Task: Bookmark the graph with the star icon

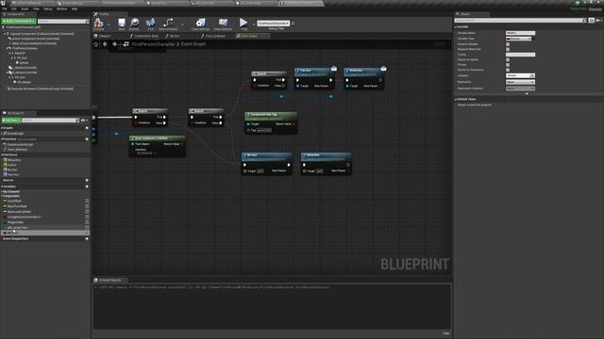Action: coord(96,44)
